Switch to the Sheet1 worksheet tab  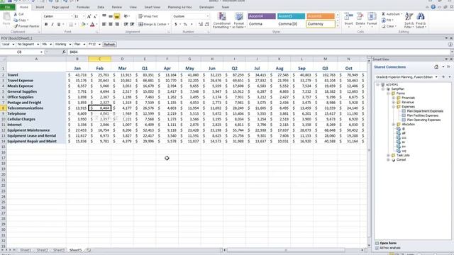point(26,250)
